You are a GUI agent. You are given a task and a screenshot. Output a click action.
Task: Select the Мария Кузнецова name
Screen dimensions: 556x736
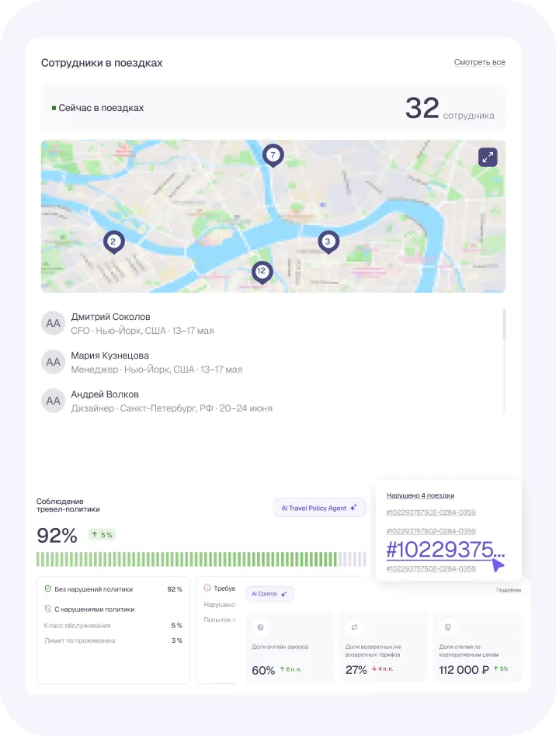pyautogui.click(x=110, y=356)
